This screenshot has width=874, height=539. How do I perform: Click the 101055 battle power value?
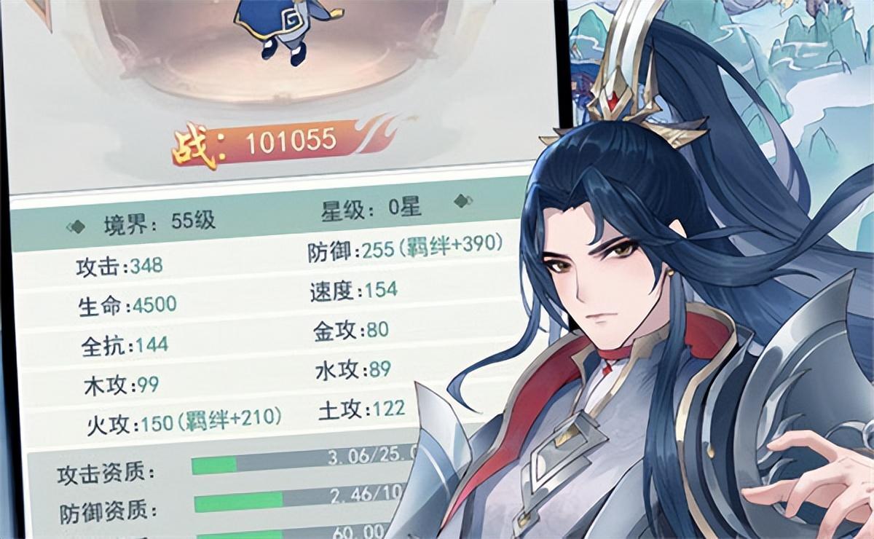point(291,141)
